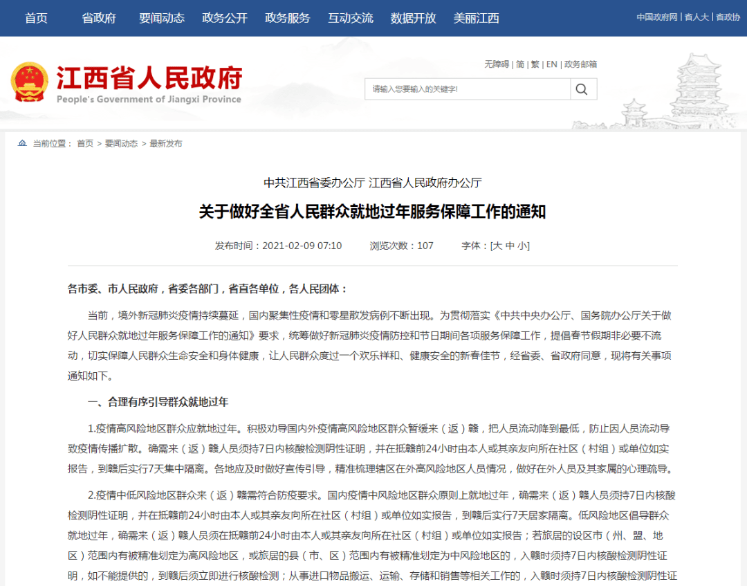Select 政务服务 in the top navigation
This screenshot has height=586, width=747.
(x=288, y=18)
